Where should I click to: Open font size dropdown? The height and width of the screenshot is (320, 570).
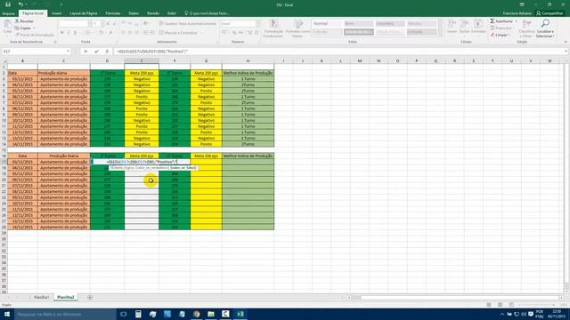tap(102, 24)
